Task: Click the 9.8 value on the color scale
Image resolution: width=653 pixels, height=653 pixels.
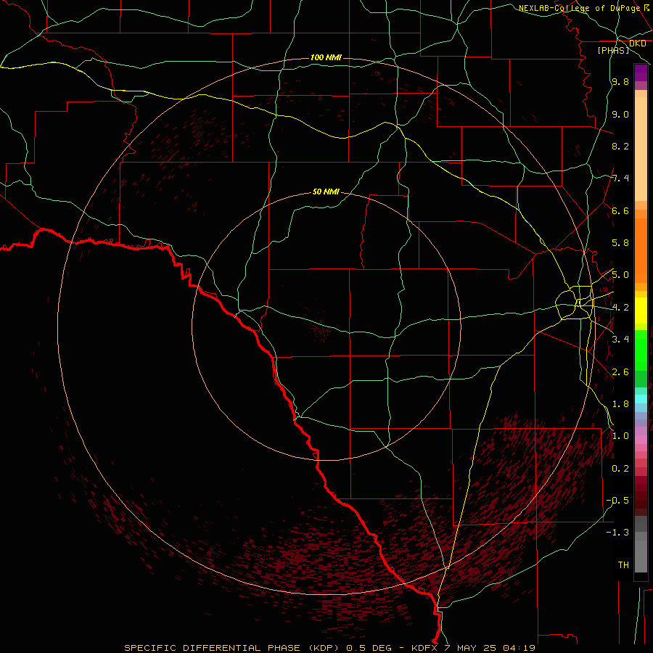Action: click(x=620, y=82)
